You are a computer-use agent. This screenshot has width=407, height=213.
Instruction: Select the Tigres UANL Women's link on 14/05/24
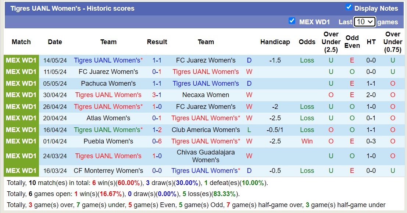coord(107,60)
